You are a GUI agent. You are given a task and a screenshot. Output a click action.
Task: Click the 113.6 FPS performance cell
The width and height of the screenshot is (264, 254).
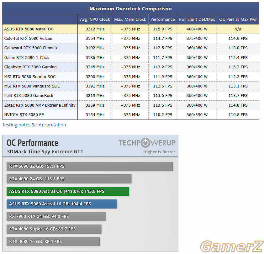[163, 96]
